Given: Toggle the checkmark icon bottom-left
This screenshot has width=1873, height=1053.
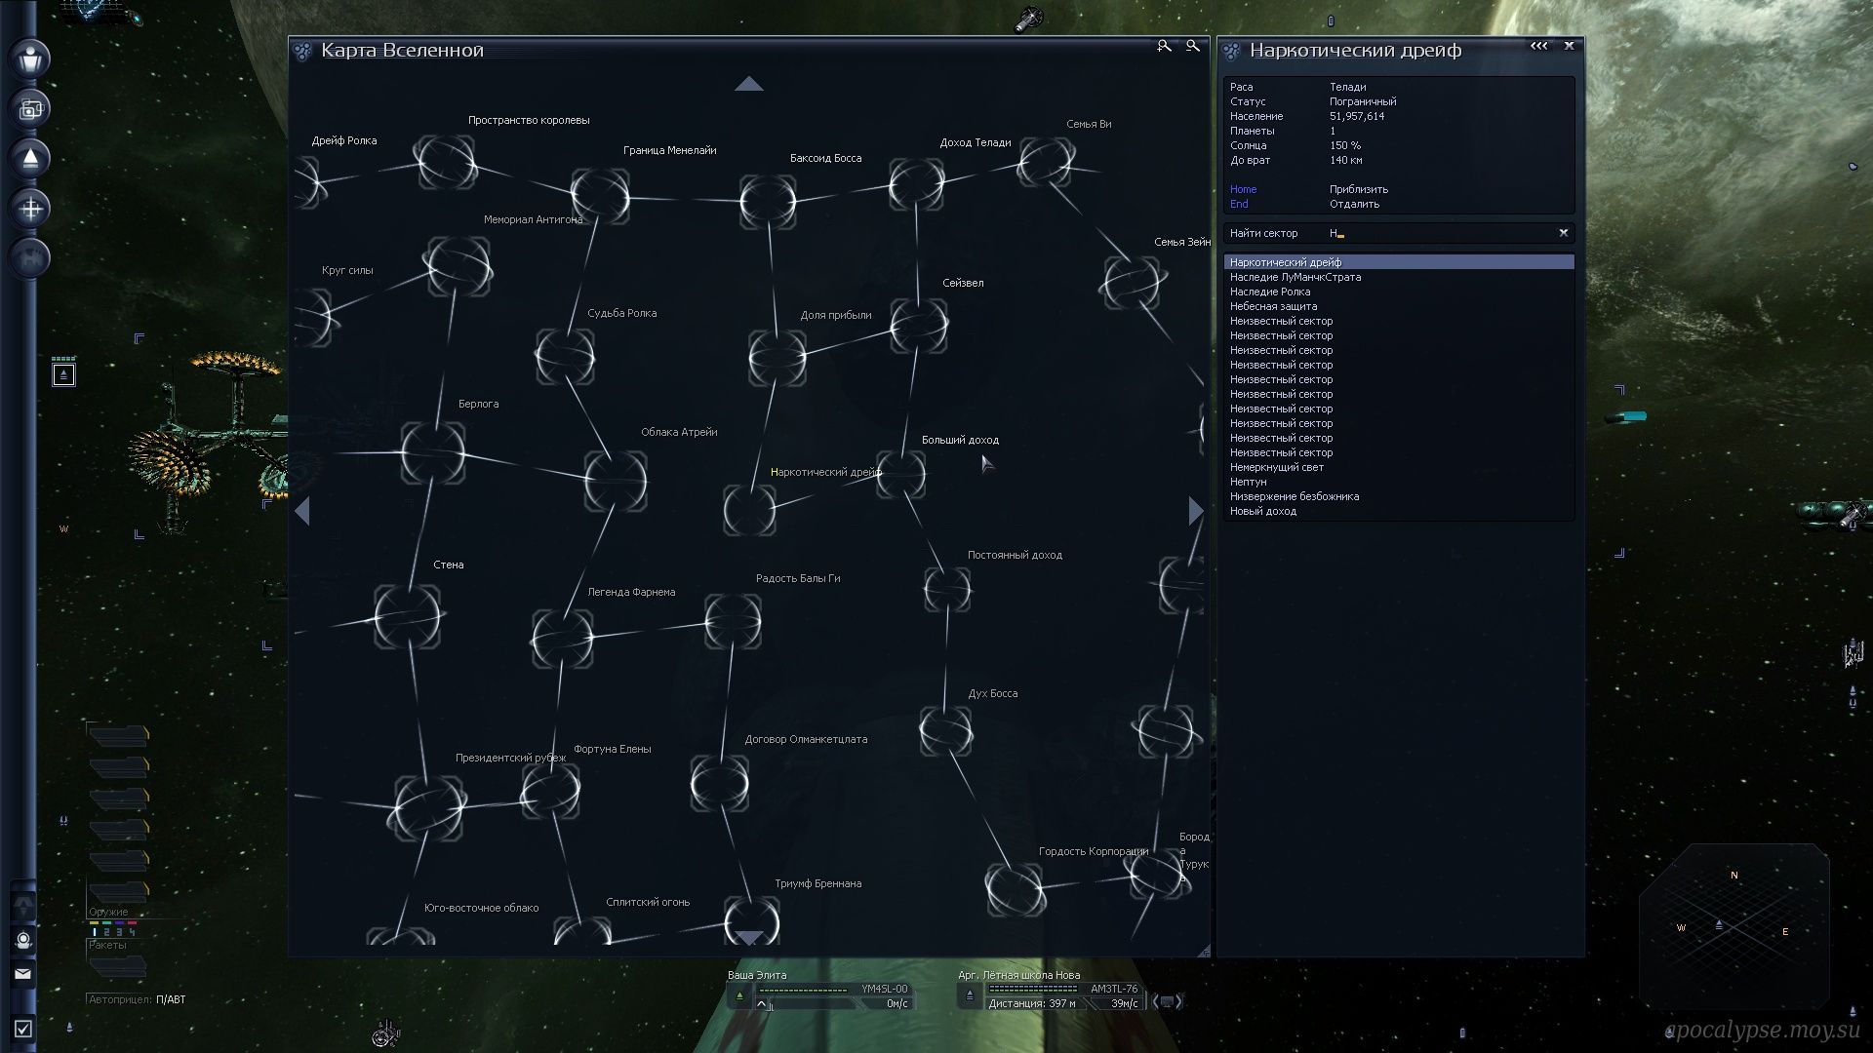Looking at the screenshot, I should (23, 1029).
